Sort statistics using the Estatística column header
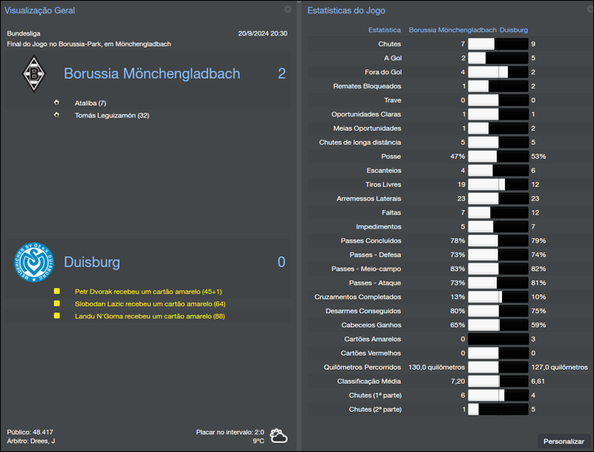Image resolution: width=594 pixels, height=452 pixels. click(383, 30)
